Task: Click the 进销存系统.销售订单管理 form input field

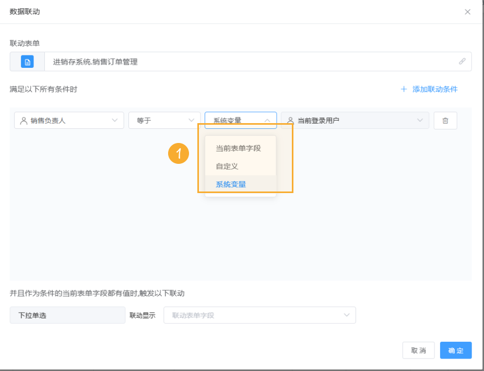Action: (x=209, y=61)
